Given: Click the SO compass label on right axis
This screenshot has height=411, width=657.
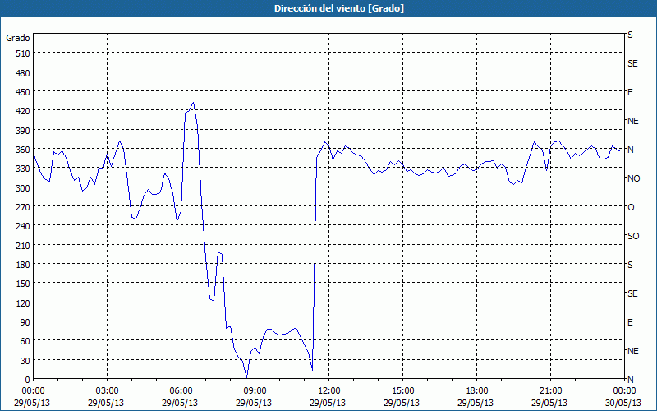Looking at the screenshot, I should point(633,236).
